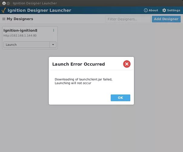This screenshot has height=152, width=183.
Task: Click the My Designers grid icon
Action: pyautogui.click(x=4, y=19)
